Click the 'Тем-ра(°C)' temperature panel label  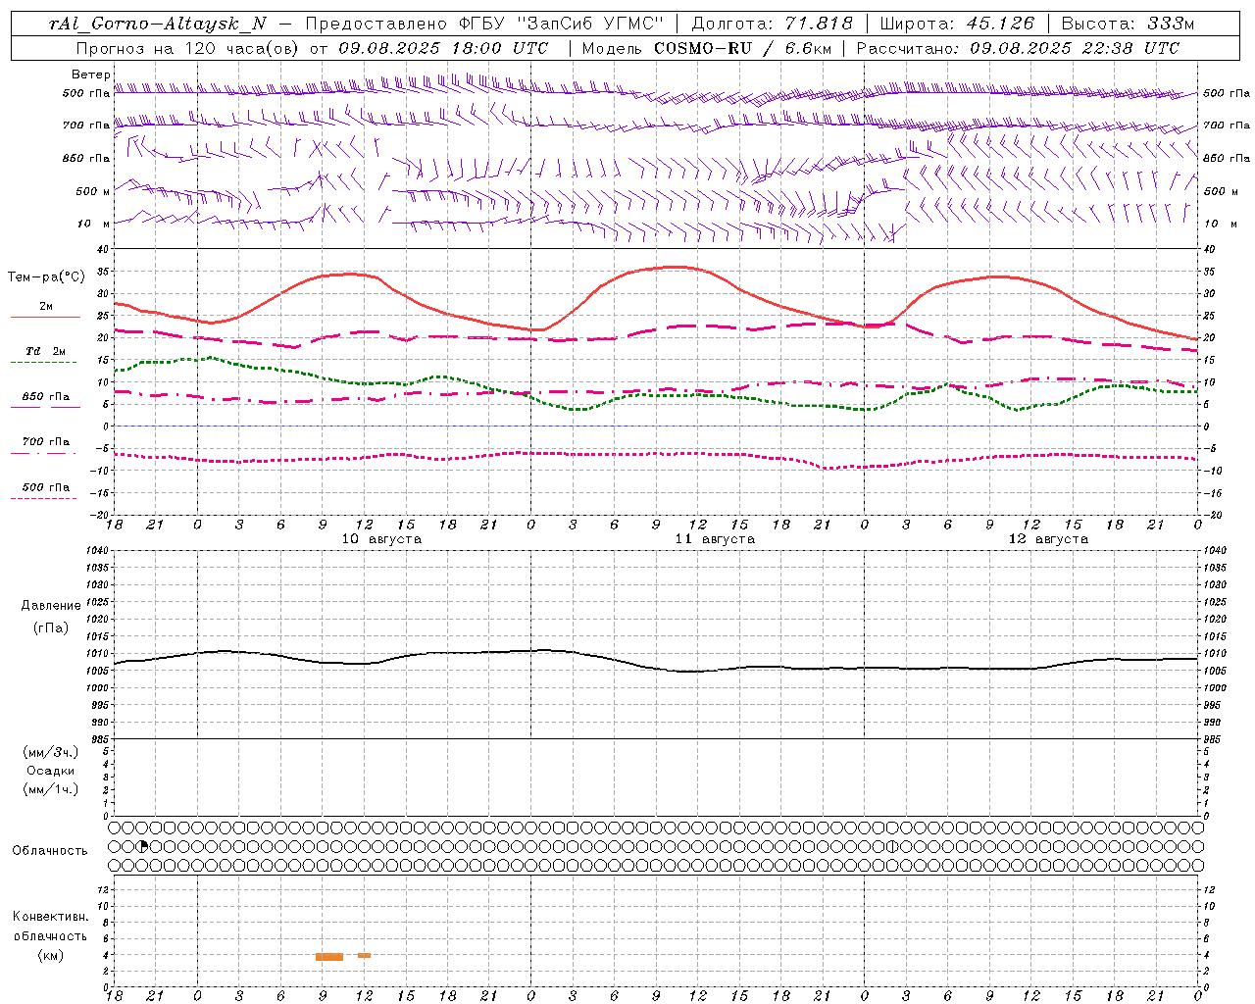[x=46, y=277]
